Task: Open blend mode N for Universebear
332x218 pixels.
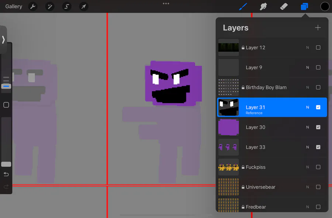Action: click(x=307, y=187)
